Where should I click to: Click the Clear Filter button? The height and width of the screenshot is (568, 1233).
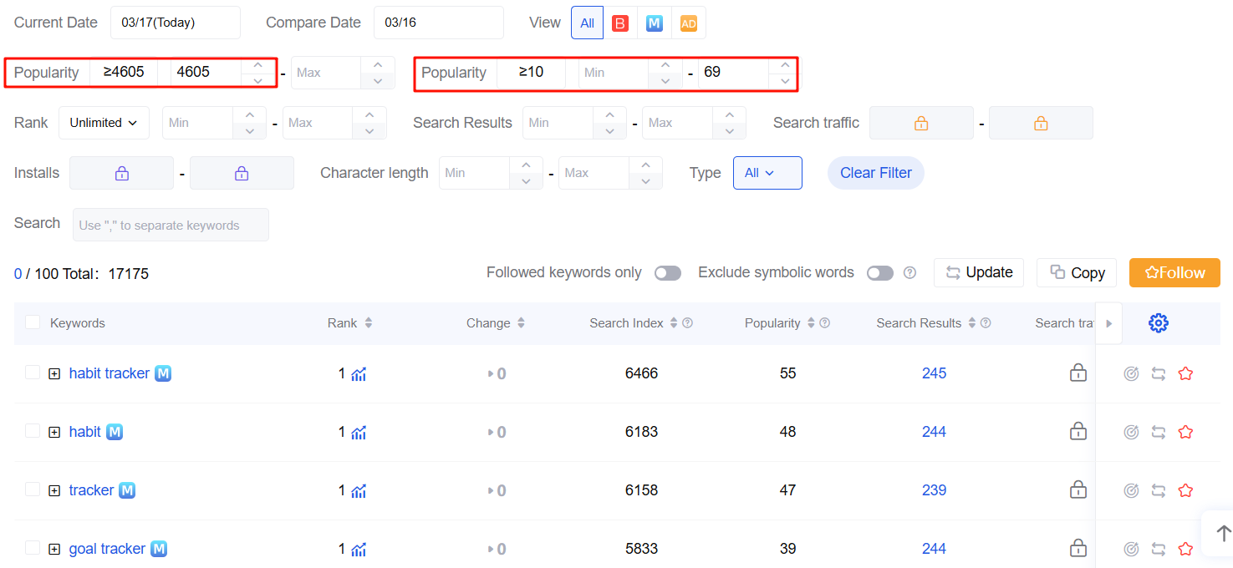tap(876, 173)
